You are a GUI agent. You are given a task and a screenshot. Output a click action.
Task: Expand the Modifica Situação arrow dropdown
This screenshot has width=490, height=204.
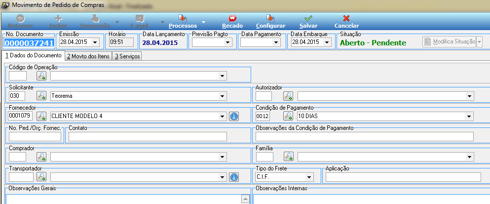click(479, 41)
